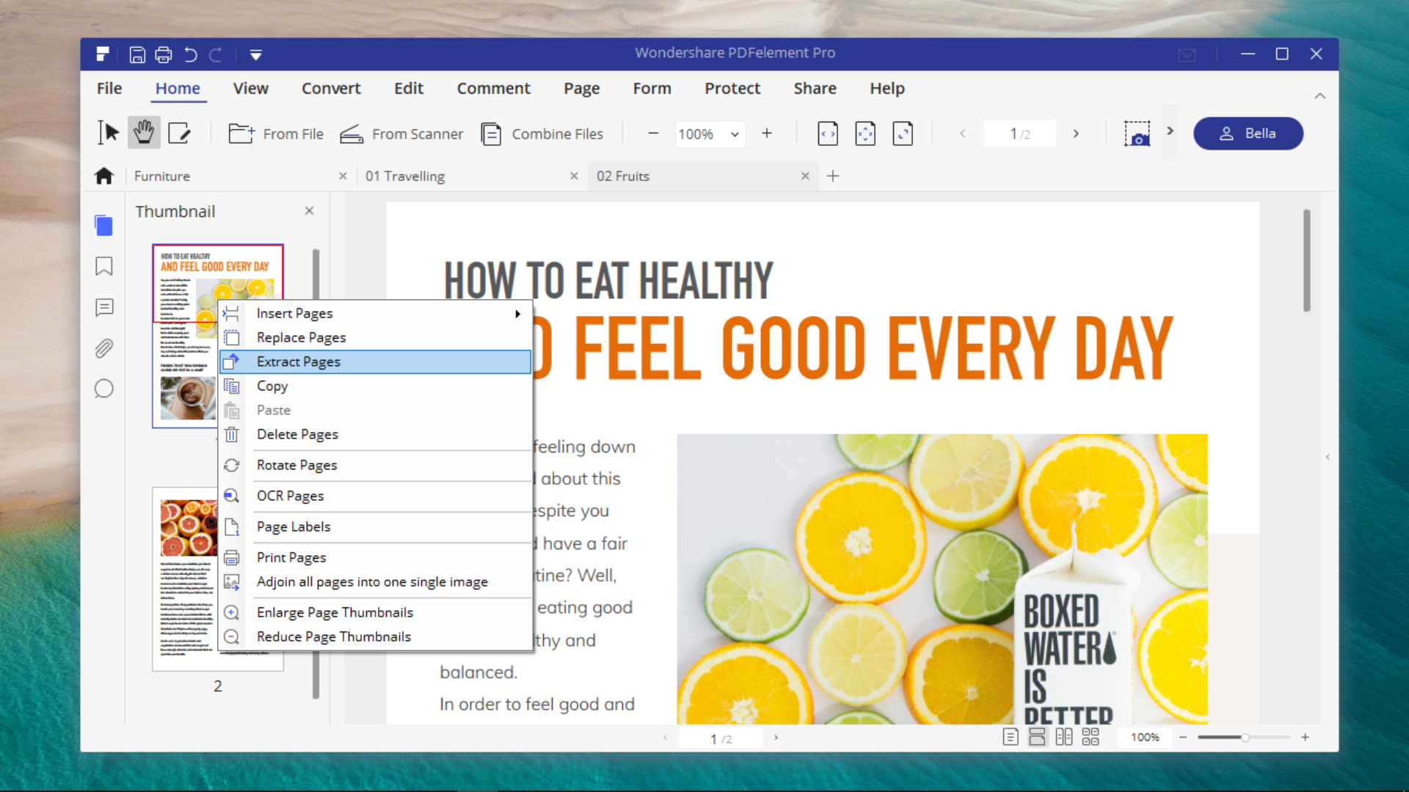This screenshot has height=792, width=1409.
Task: Click the next page navigation arrow
Action: [x=1075, y=133]
